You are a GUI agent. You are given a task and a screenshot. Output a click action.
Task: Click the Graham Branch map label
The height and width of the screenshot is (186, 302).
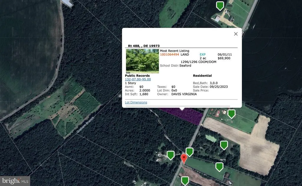coord(86,125)
